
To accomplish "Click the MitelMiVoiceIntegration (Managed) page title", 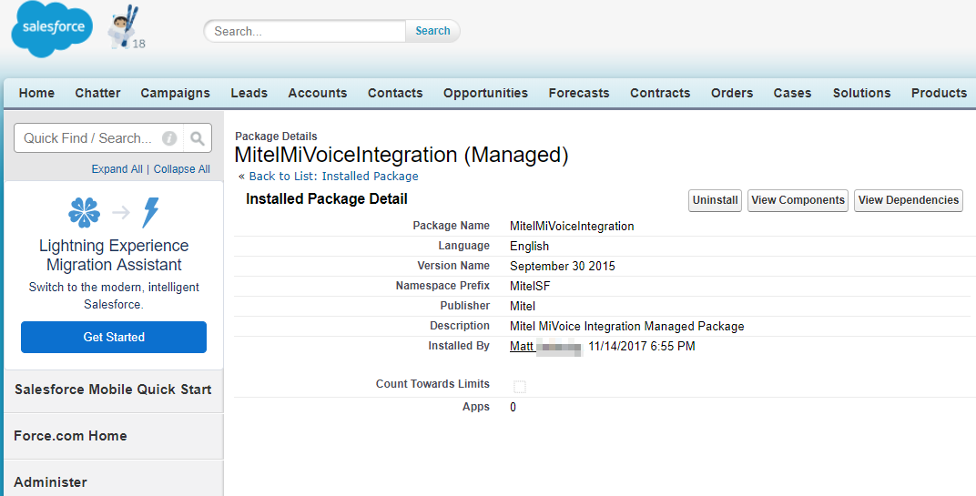I will point(402,155).
